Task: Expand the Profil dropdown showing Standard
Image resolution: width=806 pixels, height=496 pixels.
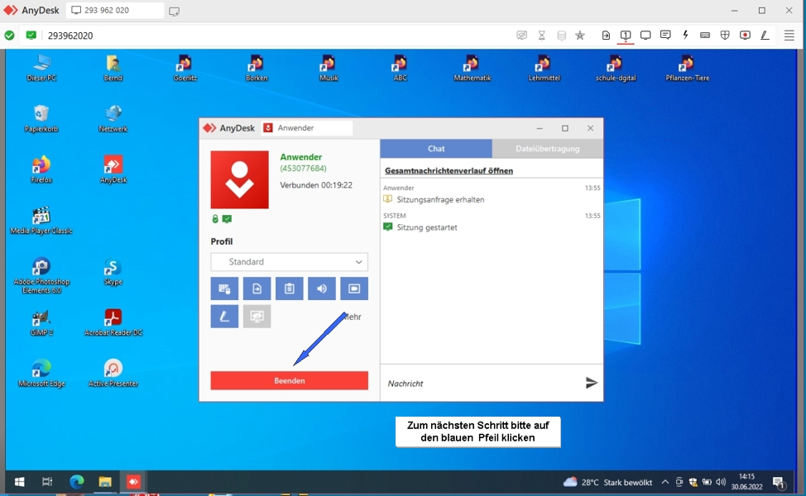Action: click(289, 262)
